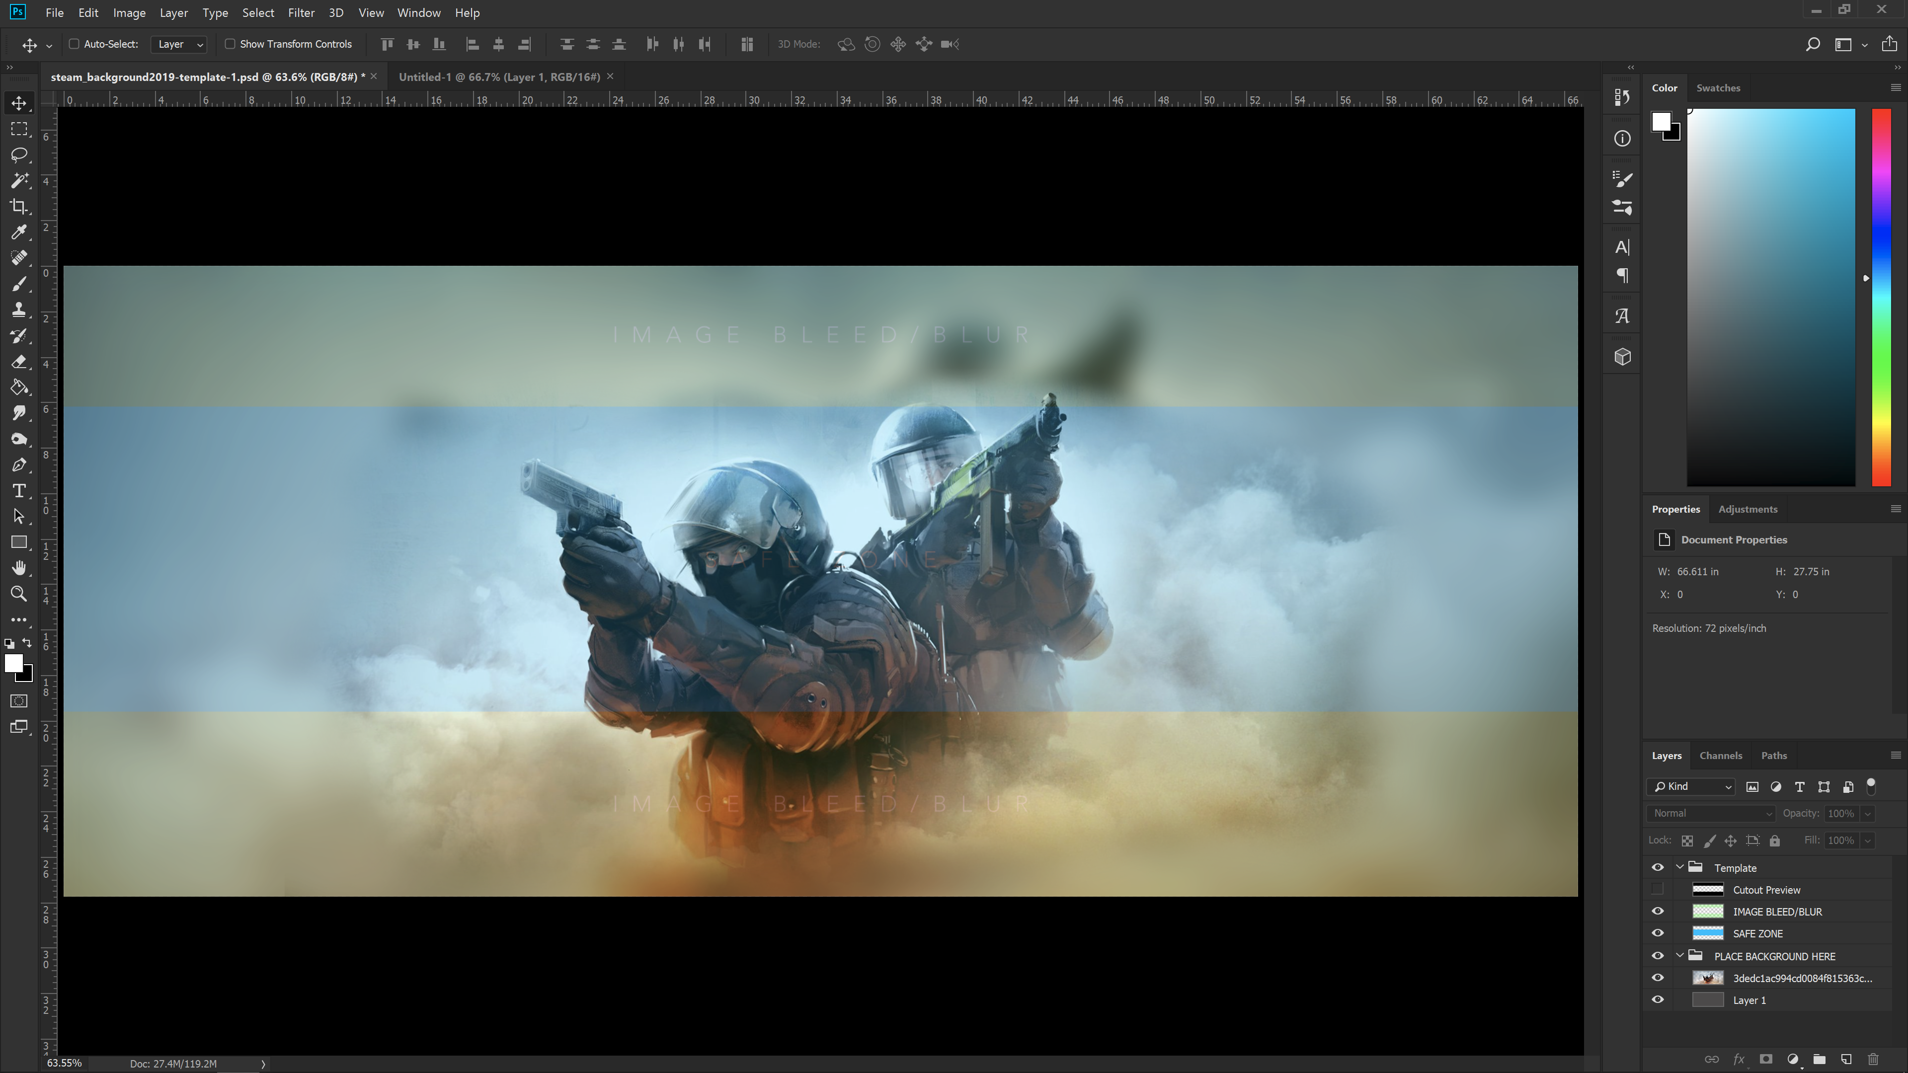This screenshot has width=1908, height=1073.
Task: Pick a color in color field
Action: [x=1771, y=297]
